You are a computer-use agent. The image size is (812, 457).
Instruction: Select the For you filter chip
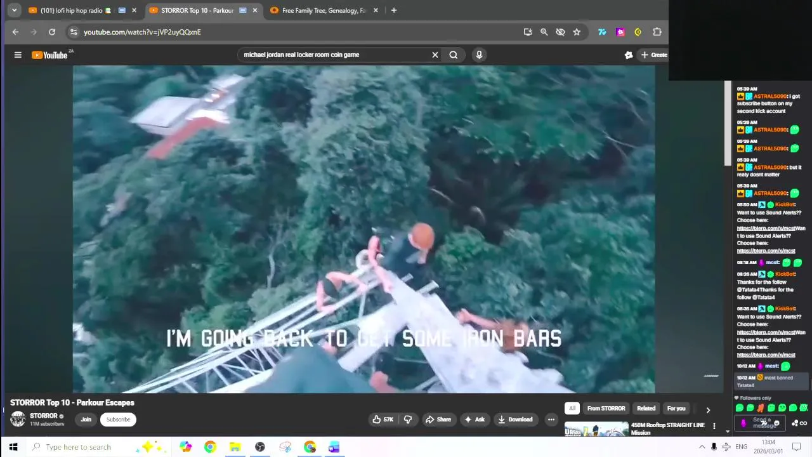point(676,408)
